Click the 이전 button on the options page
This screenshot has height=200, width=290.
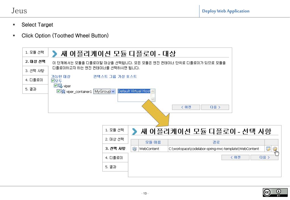coord(236,157)
